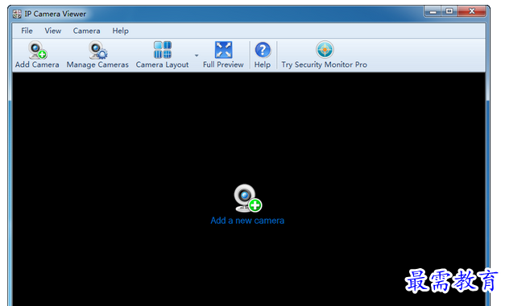Click the webcam icon in the preview area
This screenshot has height=306, width=505.
coord(248,198)
